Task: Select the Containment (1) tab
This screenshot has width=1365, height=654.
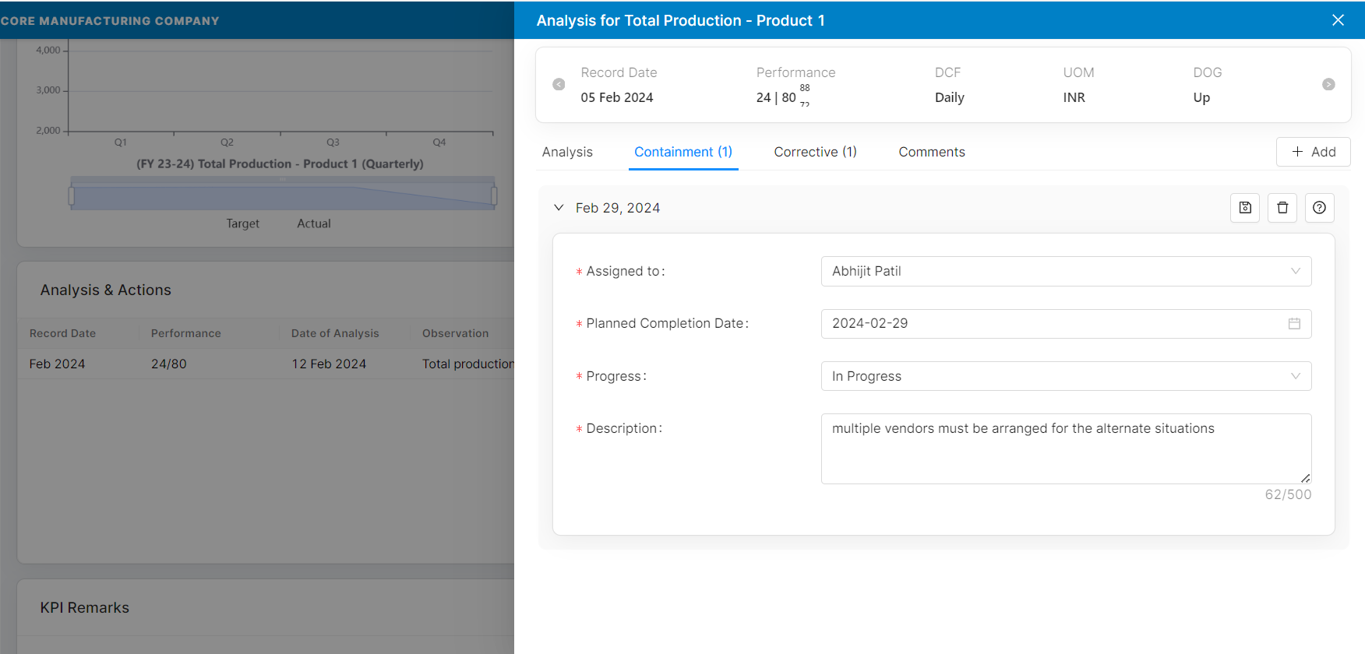Action: click(683, 152)
